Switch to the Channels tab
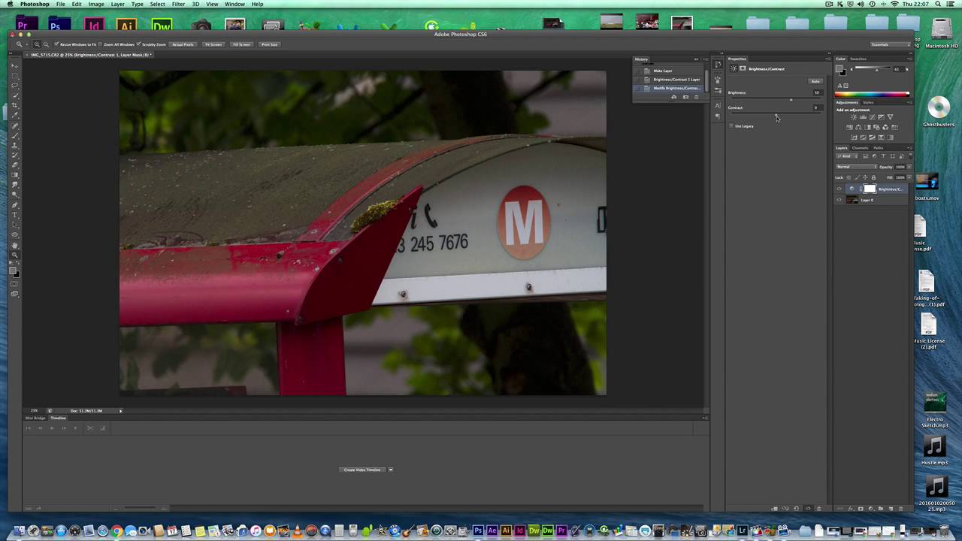Image resolution: width=962 pixels, height=541 pixels. (860, 148)
